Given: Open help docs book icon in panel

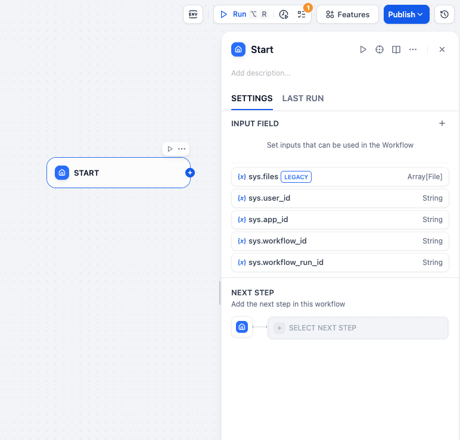Looking at the screenshot, I should 396,49.
